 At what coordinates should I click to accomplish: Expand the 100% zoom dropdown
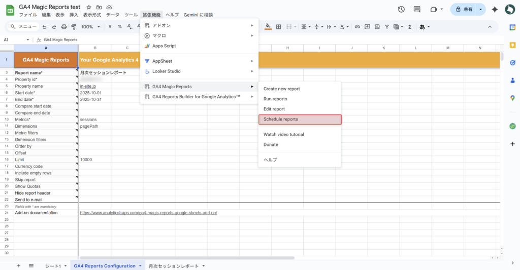pyautogui.click(x=91, y=27)
